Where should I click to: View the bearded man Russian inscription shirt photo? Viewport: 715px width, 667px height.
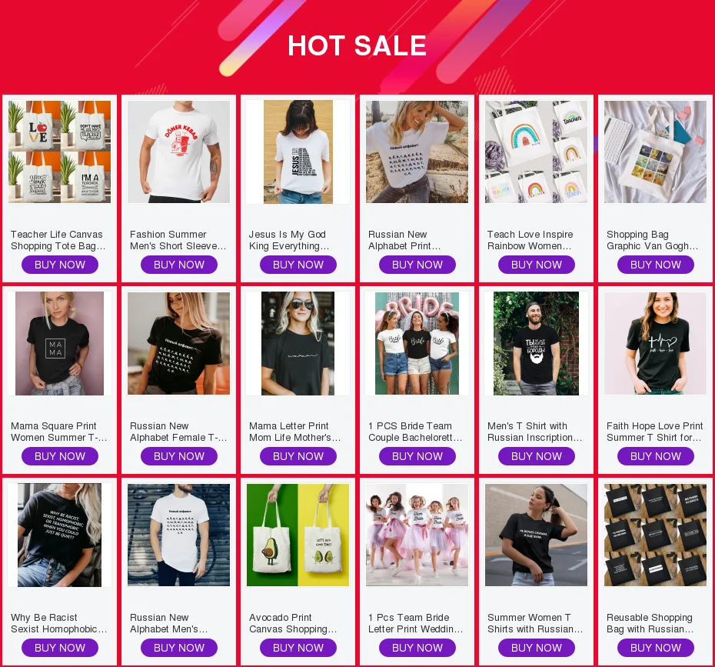point(537,343)
